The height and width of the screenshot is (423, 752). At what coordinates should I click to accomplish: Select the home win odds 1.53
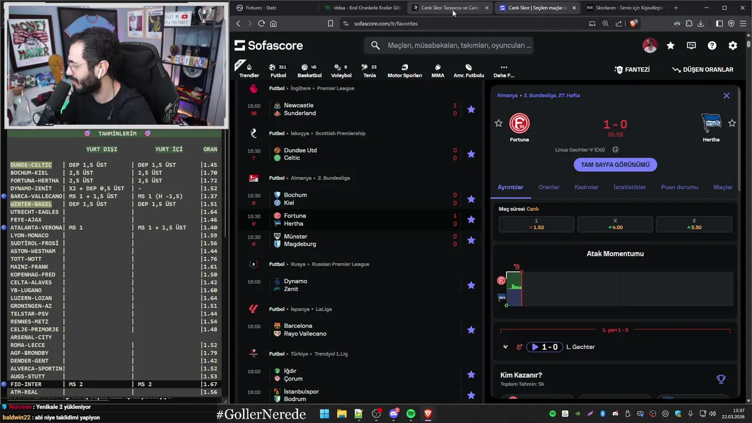pyautogui.click(x=536, y=224)
